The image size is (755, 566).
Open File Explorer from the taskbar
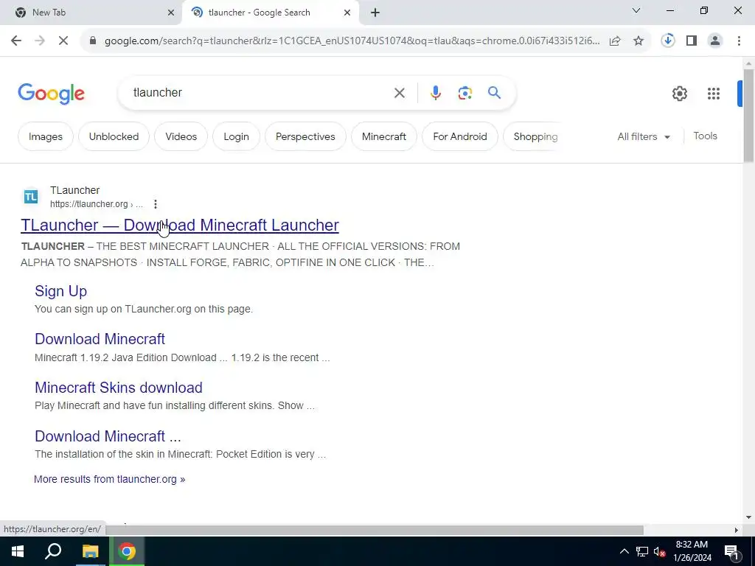point(90,551)
